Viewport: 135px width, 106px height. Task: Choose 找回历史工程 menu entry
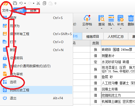tap(36, 90)
